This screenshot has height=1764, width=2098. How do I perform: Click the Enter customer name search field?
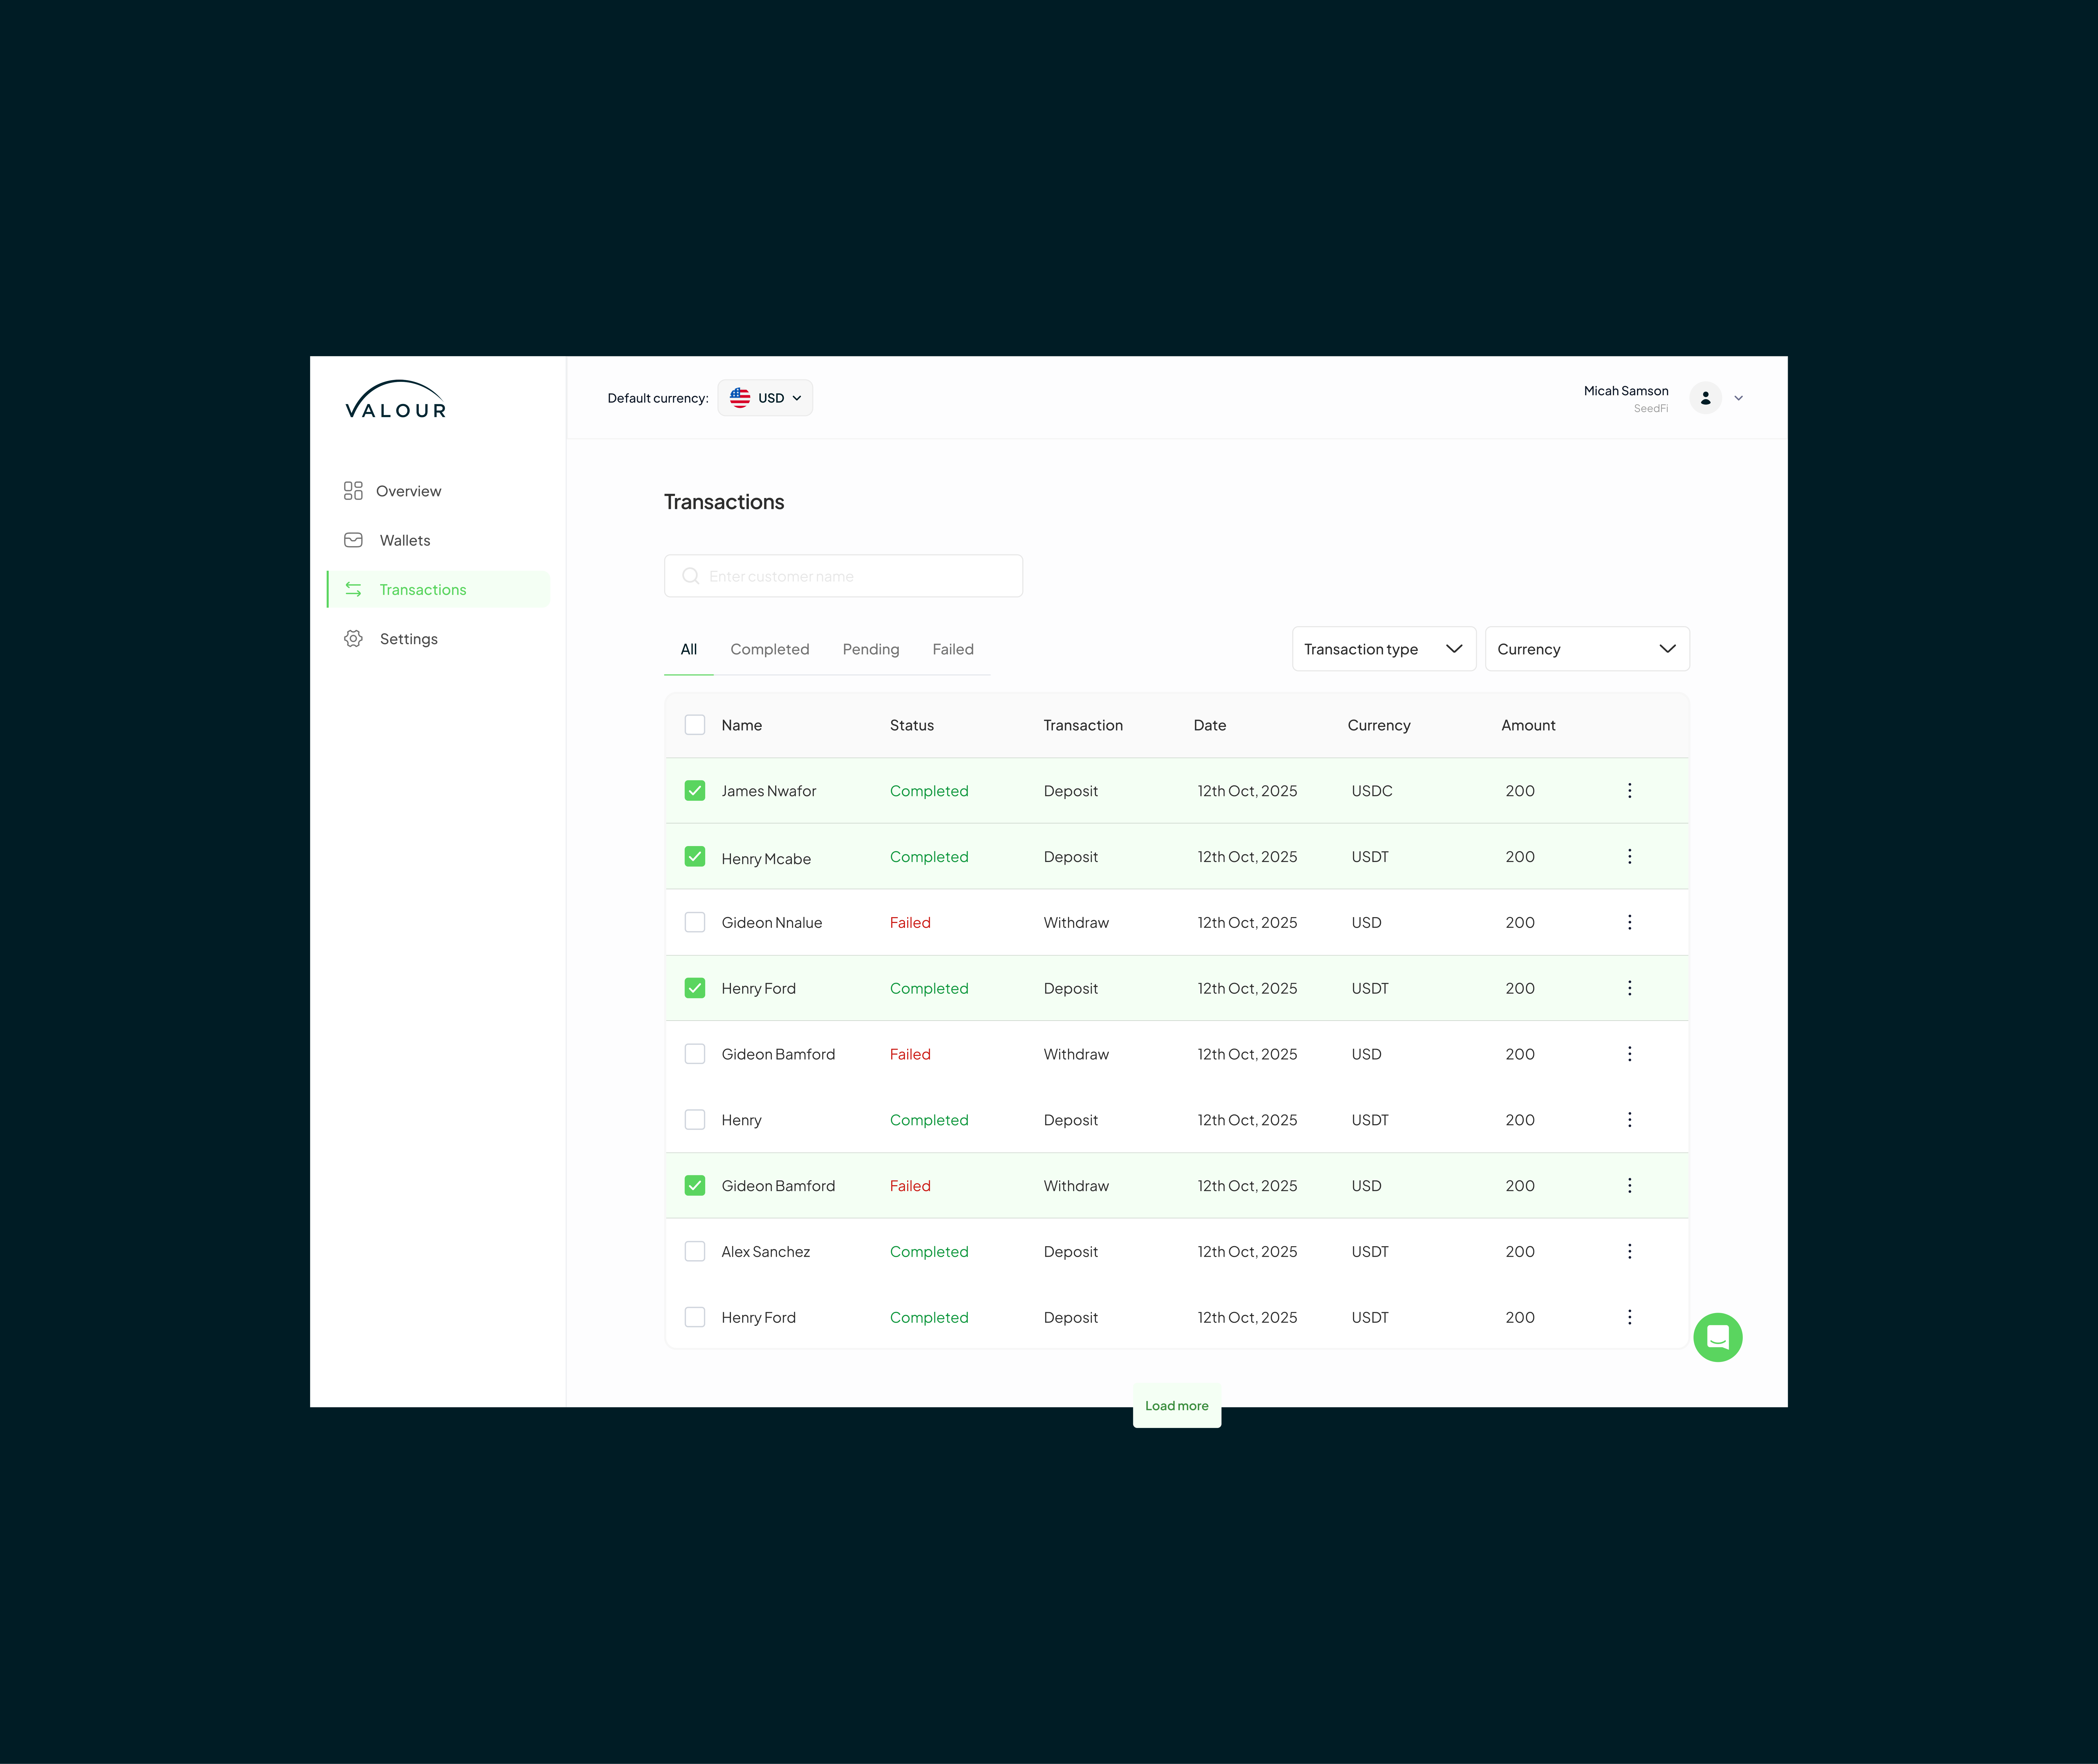[843, 576]
